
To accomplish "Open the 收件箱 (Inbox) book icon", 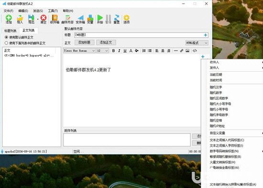I will click(55, 19).
